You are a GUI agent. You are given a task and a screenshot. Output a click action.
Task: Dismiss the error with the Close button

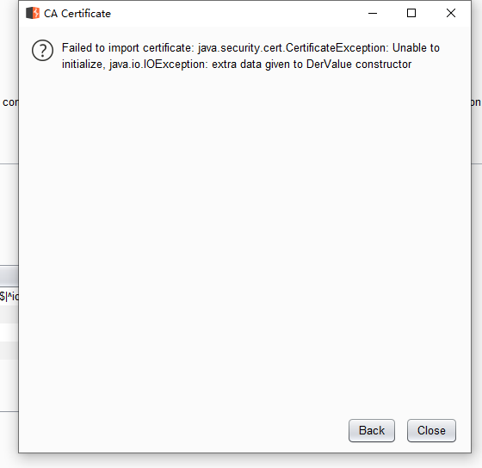point(431,430)
